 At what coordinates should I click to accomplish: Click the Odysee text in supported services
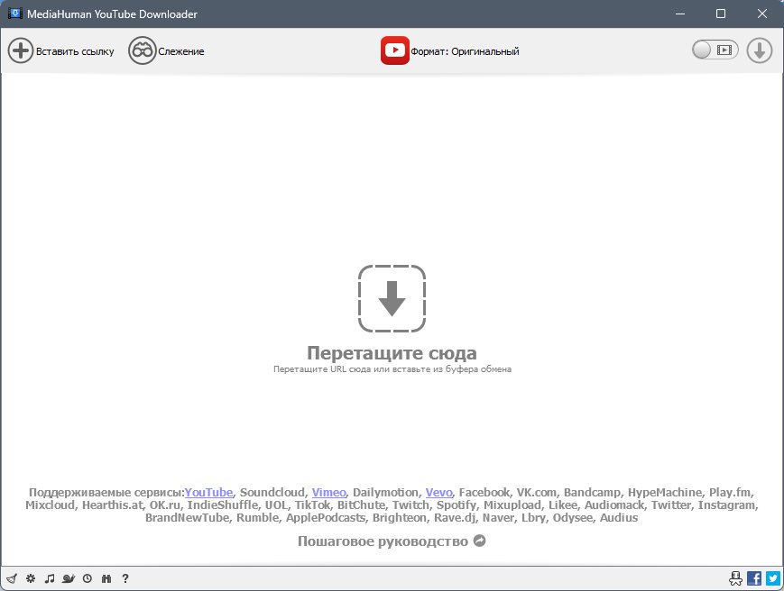click(572, 518)
